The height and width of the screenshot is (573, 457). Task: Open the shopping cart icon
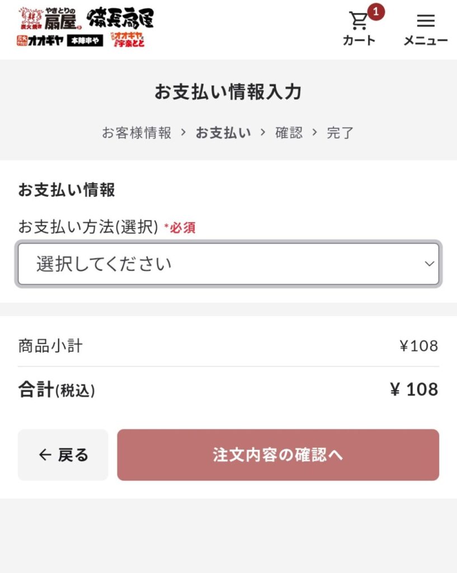point(359,21)
